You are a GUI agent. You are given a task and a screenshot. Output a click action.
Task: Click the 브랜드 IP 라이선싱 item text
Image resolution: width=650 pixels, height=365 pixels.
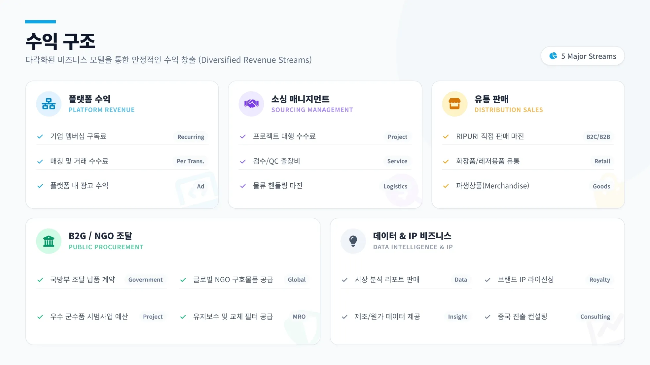click(x=525, y=280)
